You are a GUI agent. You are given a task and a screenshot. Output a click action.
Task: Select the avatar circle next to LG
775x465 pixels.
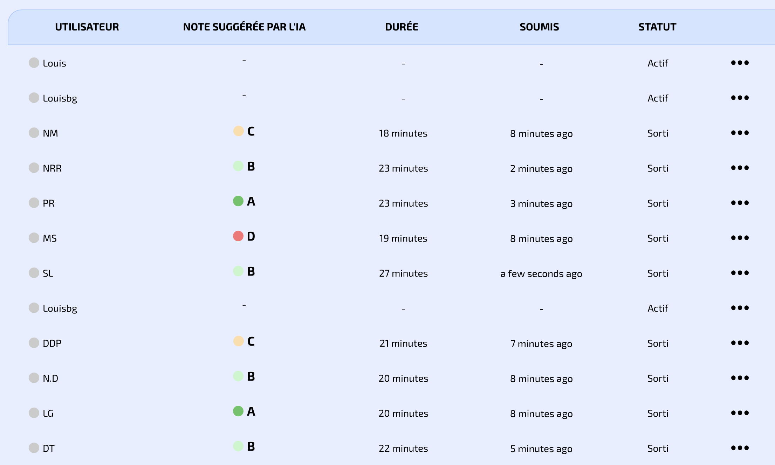34,413
